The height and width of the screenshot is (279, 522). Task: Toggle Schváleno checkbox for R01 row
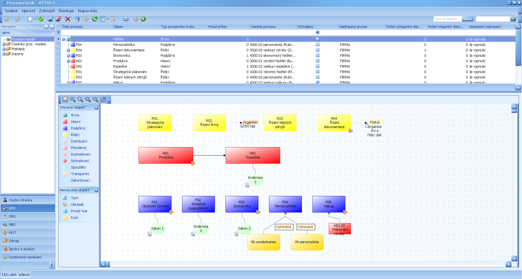click(317, 72)
